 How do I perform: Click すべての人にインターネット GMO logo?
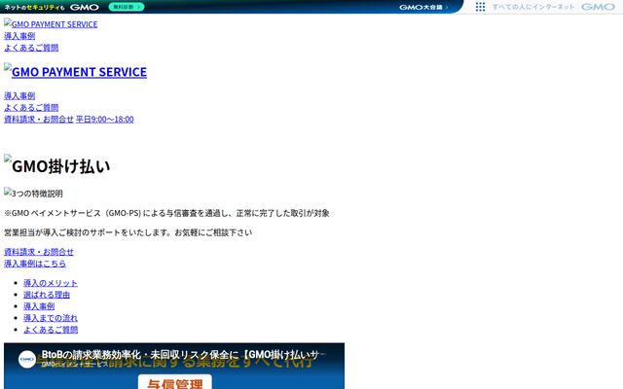tap(554, 7)
